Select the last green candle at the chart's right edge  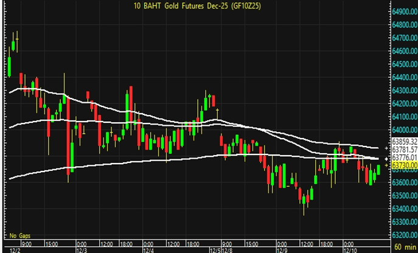378,170
